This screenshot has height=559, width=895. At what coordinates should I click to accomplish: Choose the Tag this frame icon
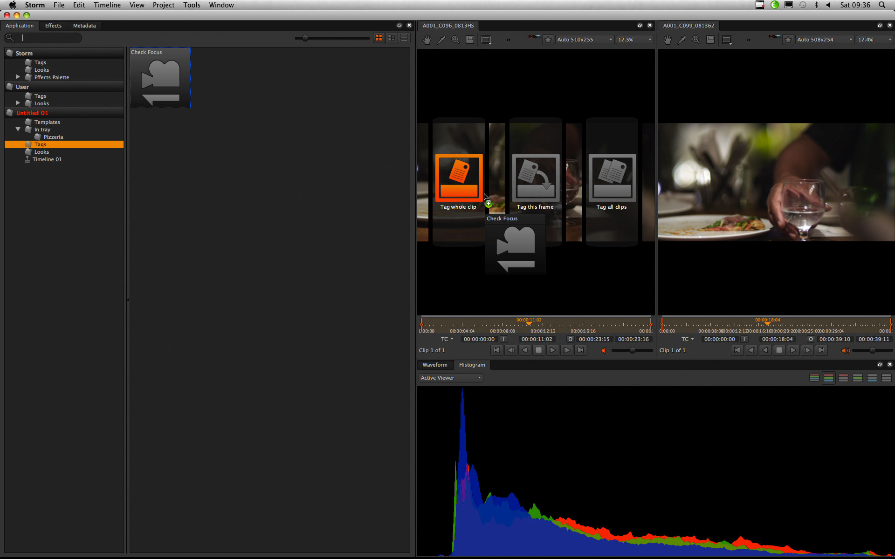[536, 177]
